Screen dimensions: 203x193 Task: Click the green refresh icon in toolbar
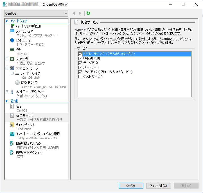coord(88,13)
